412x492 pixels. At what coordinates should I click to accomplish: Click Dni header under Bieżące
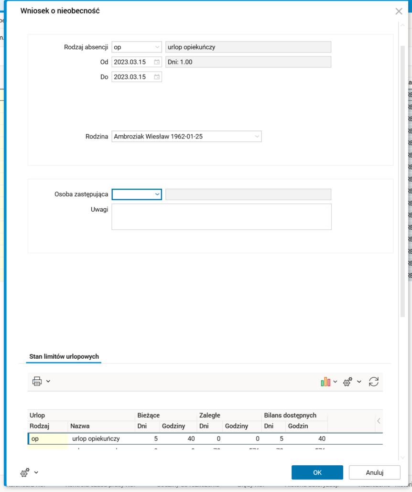click(148, 426)
